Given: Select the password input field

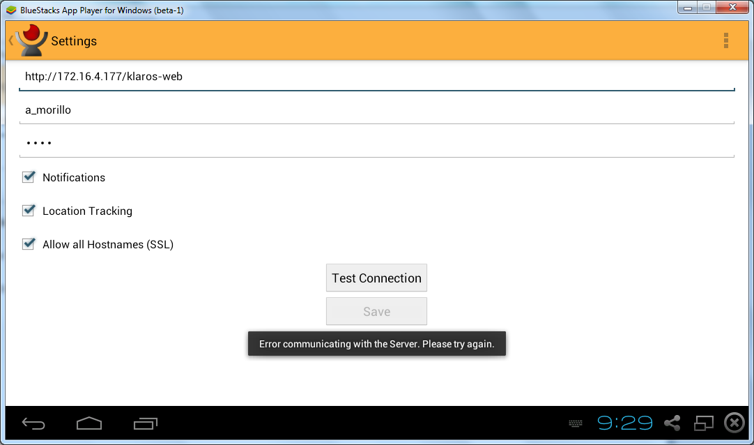Looking at the screenshot, I should [376, 143].
